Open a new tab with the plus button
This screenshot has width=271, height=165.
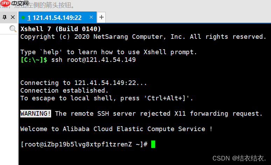tap(101, 17)
